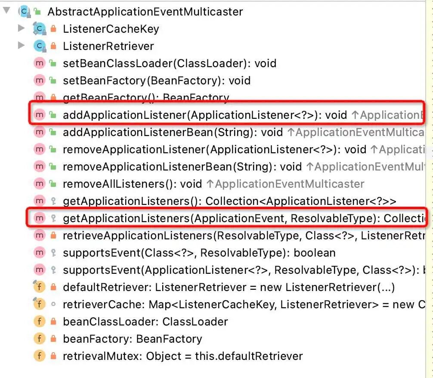Viewport: 433px width, 378px height.
Task: Click the removeApplicationListenerBean method icon
Action: 40,166
